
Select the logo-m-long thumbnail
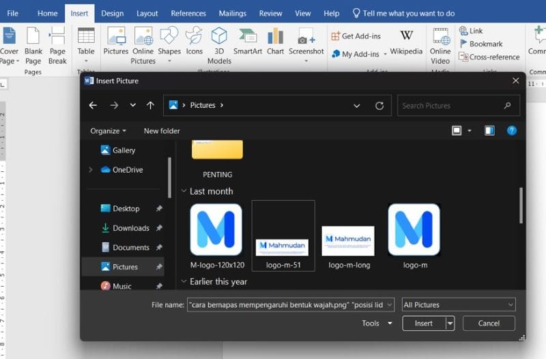pos(348,240)
